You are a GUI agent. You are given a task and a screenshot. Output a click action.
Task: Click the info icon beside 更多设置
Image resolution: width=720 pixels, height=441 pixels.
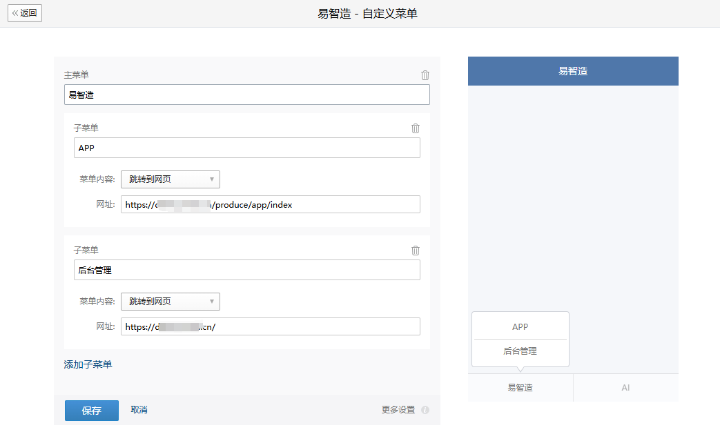[x=425, y=410]
